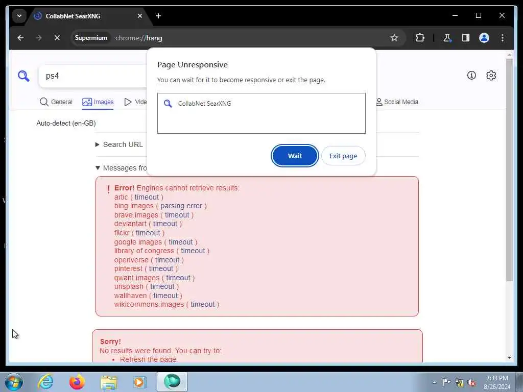Click the scrollbar down arrow

click(509, 358)
